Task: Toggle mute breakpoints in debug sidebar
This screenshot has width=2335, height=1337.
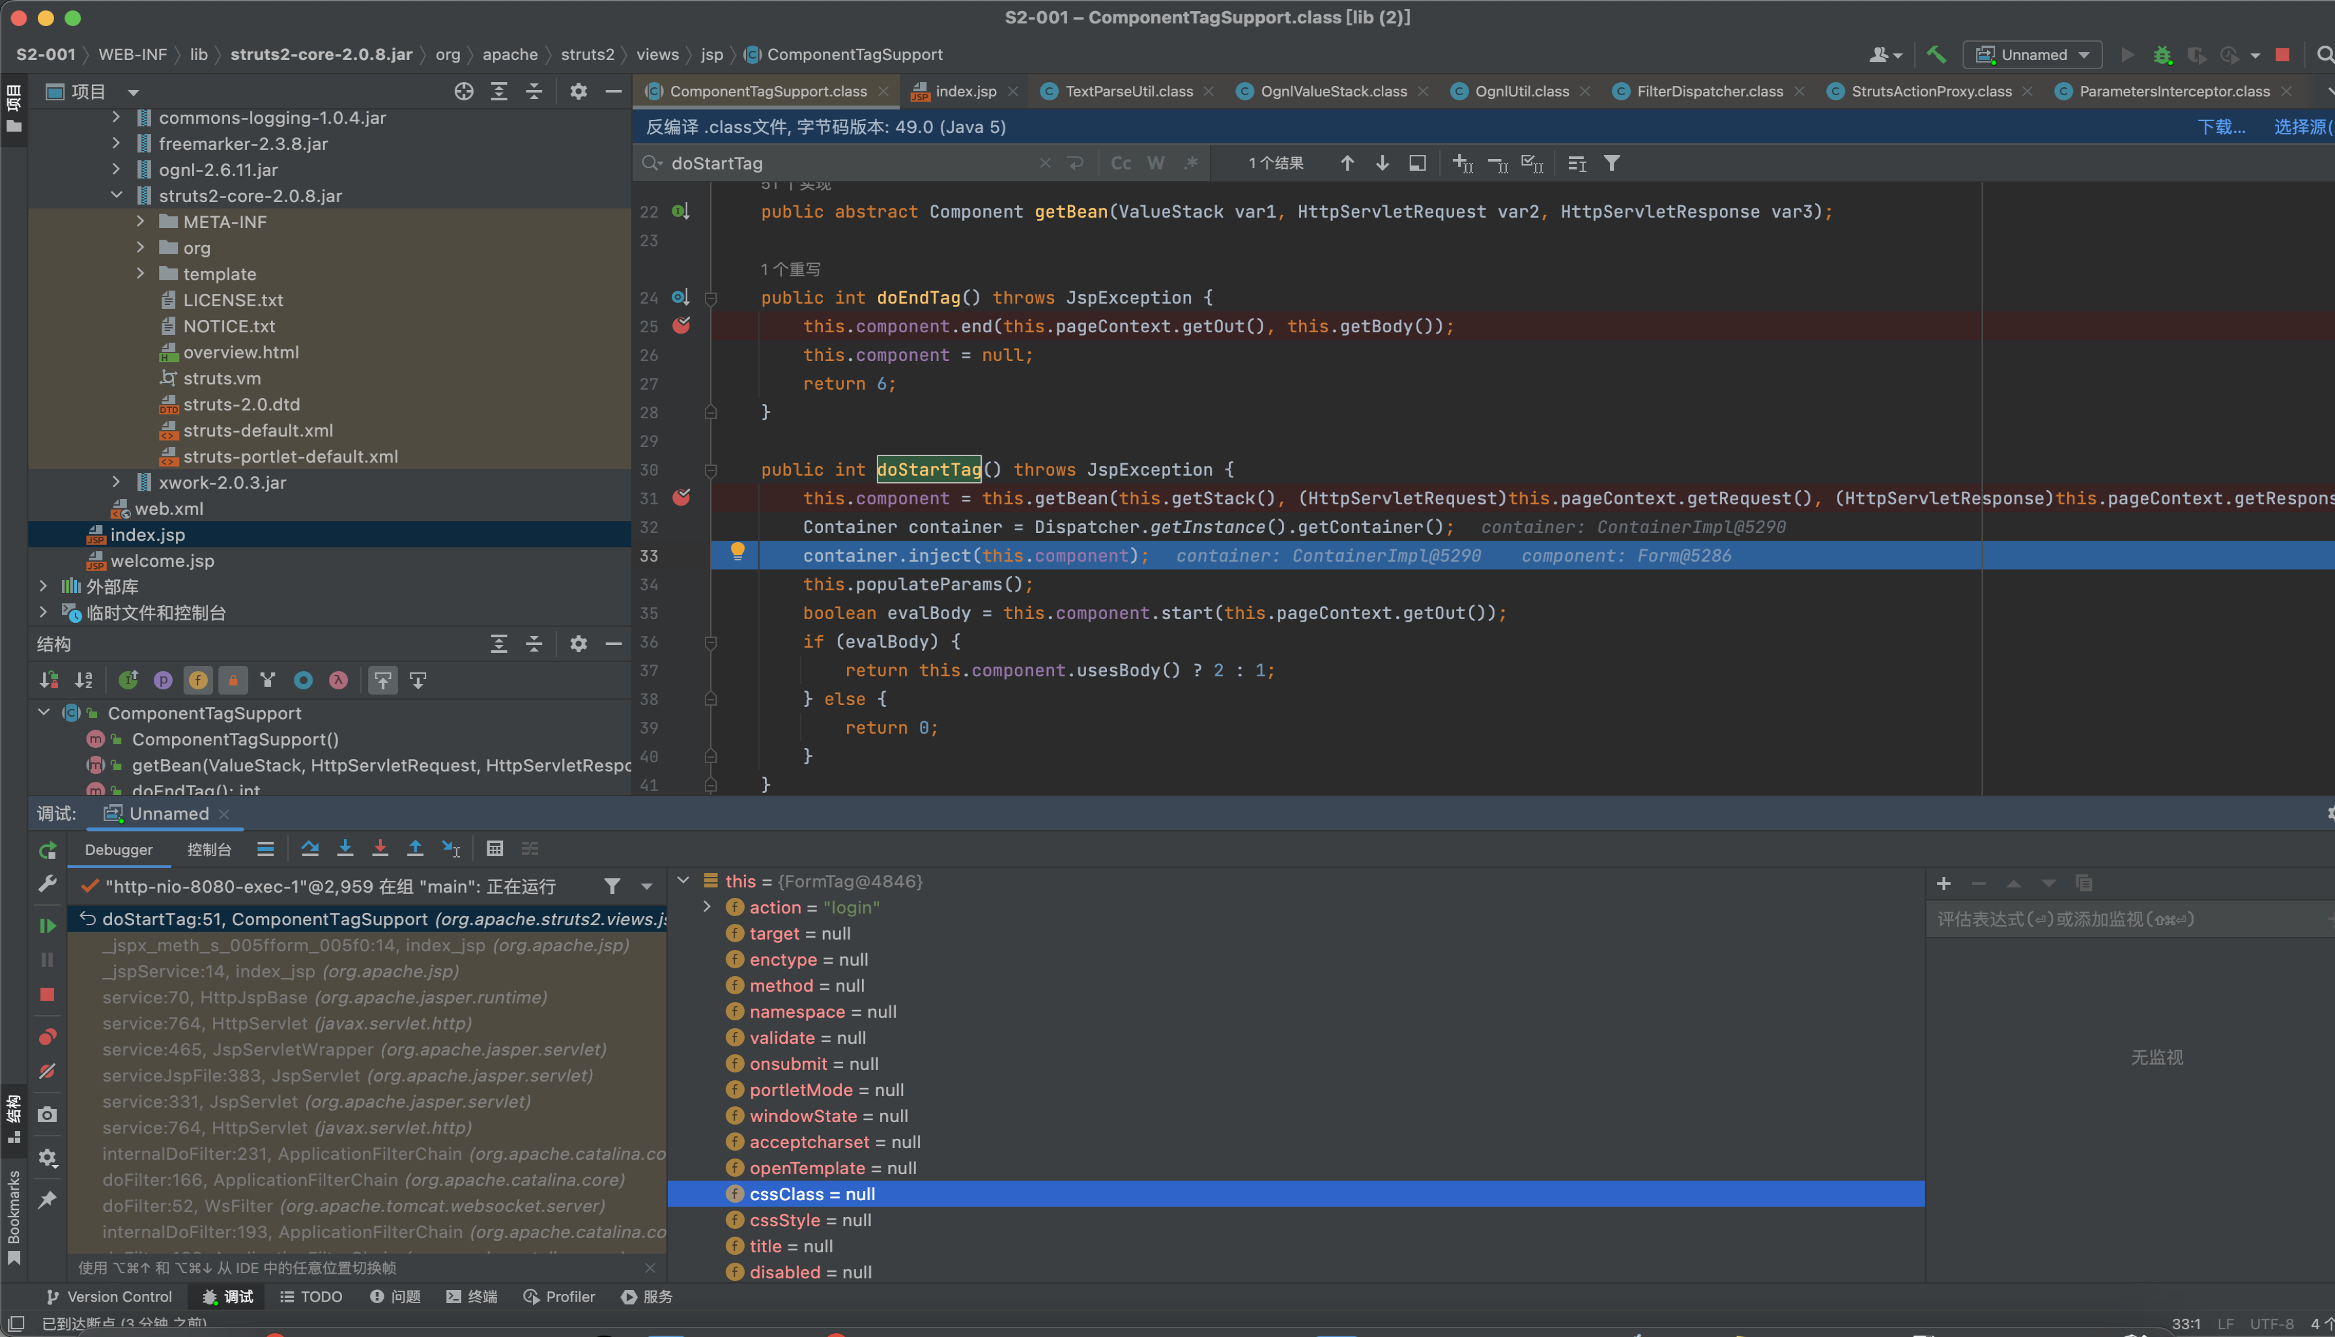Action: point(48,1072)
